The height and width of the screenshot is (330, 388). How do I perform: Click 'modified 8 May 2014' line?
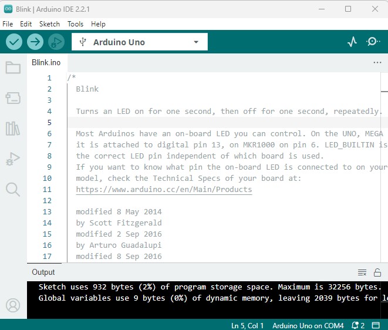(119, 211)
